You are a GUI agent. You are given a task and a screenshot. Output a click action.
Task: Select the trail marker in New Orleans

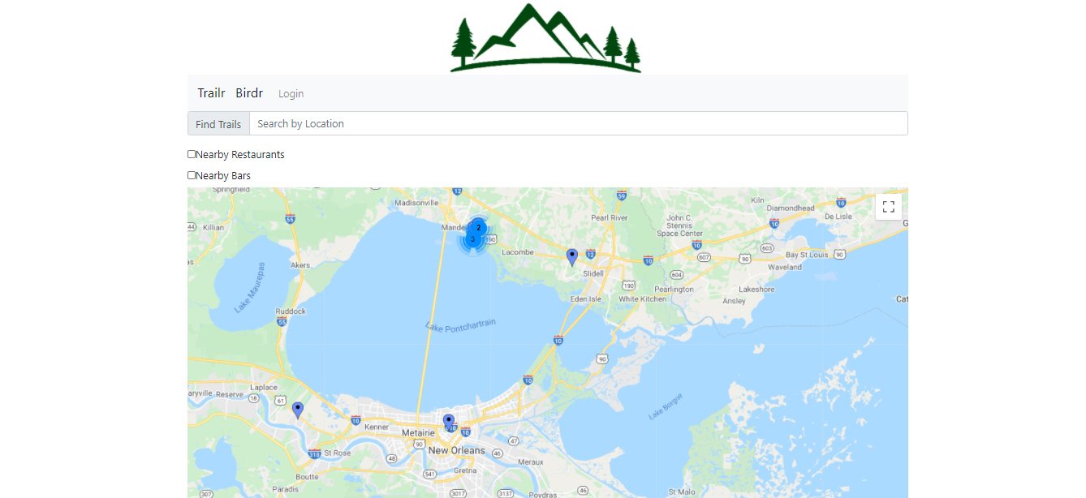(449, 422)
